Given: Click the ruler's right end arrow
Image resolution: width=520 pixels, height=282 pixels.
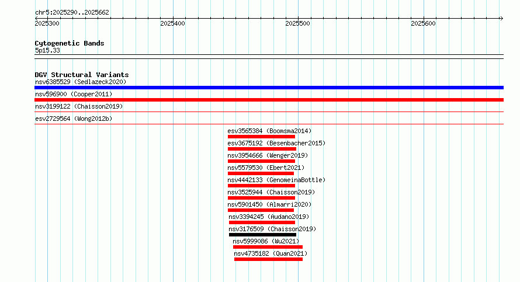Looking at the screenshot, I should (501, 19).
